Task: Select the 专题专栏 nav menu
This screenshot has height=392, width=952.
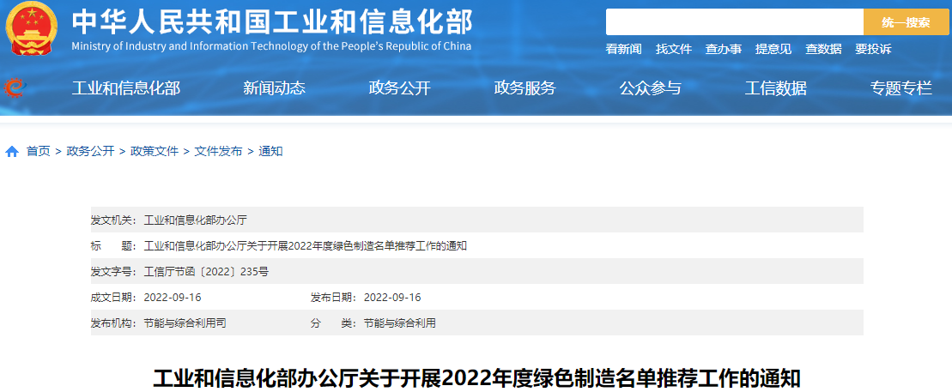Action: pyautogui.click(x=900, y=87)
